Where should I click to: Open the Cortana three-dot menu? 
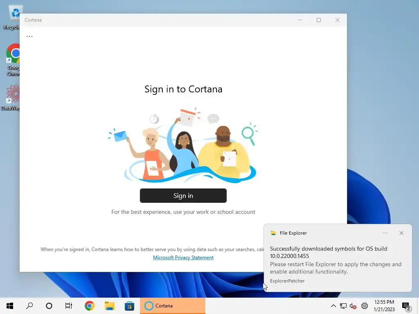[x=29, y=36]
